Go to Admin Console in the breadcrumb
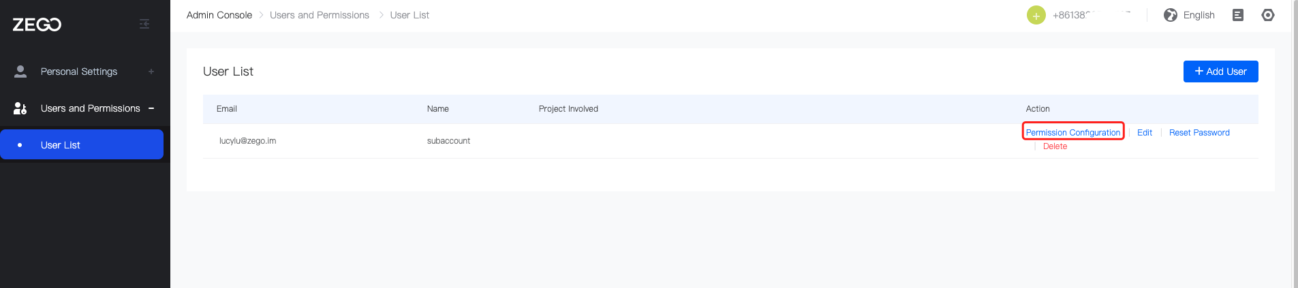The width and height of the screenshot is (1298, 288). (x=219, y=15)
